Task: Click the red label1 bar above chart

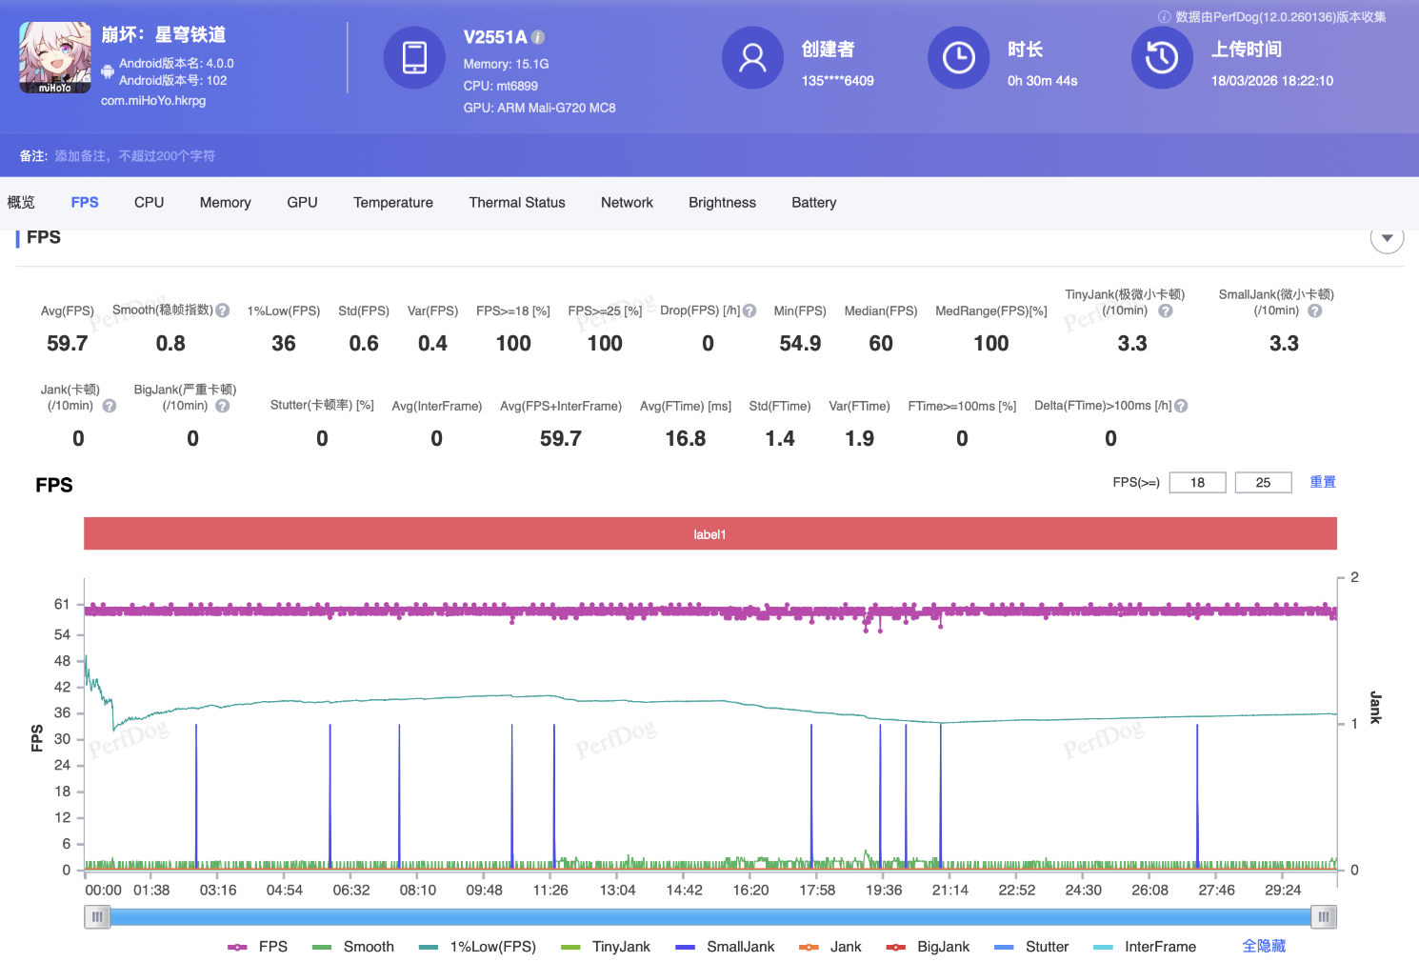Action: click(709, 534)
